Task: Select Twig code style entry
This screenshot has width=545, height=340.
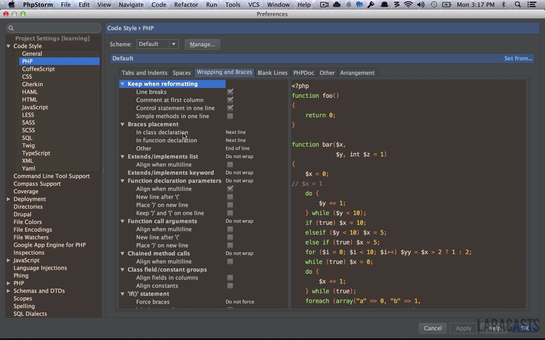Action: (28, 145)
